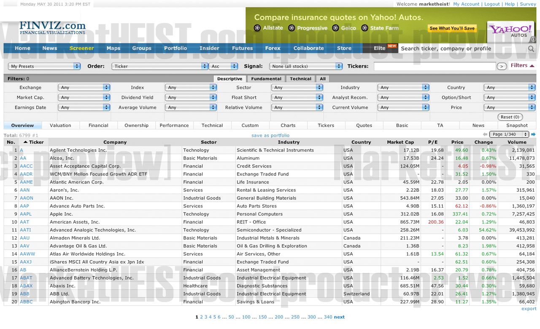The height and width of the screenshot is (329, 540).
Task: Open the Screener menu
Action: coord(81,48)
